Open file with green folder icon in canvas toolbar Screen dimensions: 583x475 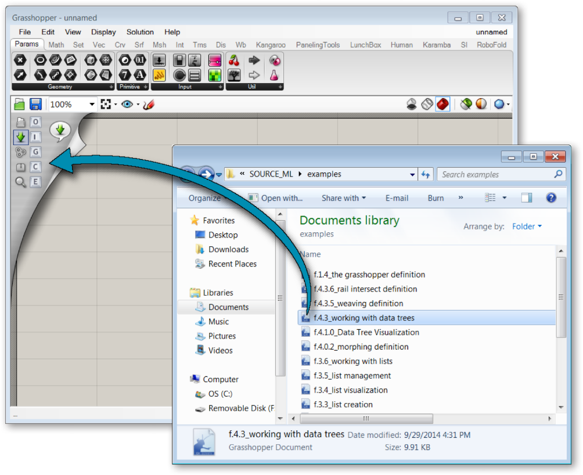pyautogui.click(x=19, y=105)
